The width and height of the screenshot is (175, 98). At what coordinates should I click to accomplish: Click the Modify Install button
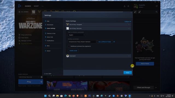pyautogui.click(x=73, y=51)
